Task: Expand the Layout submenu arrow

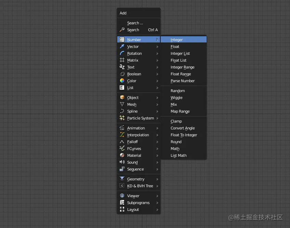Action: (x=157, y=210)
